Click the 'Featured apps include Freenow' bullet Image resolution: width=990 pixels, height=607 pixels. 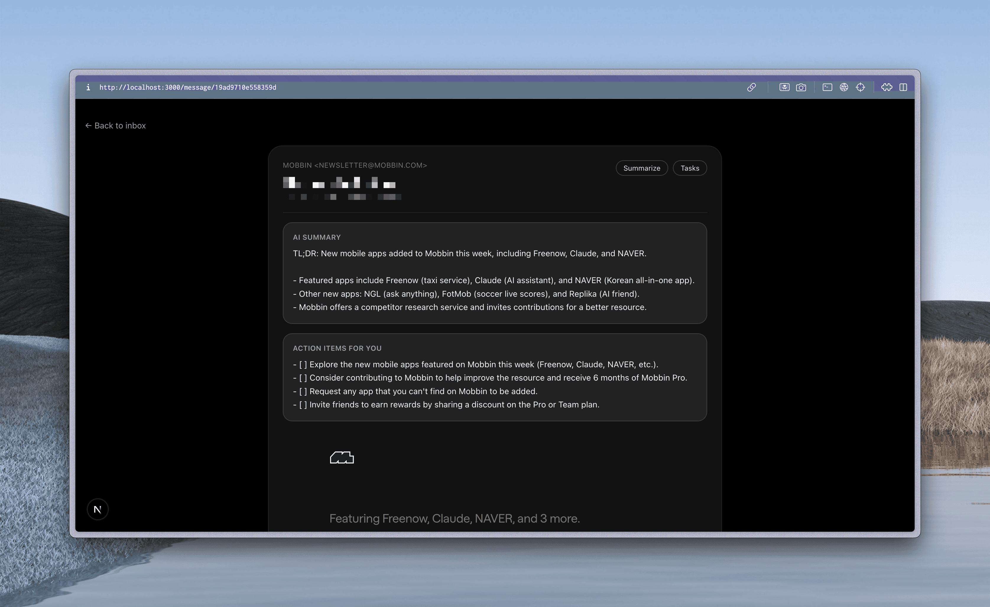pyautogui.click(x=494, y=280)
